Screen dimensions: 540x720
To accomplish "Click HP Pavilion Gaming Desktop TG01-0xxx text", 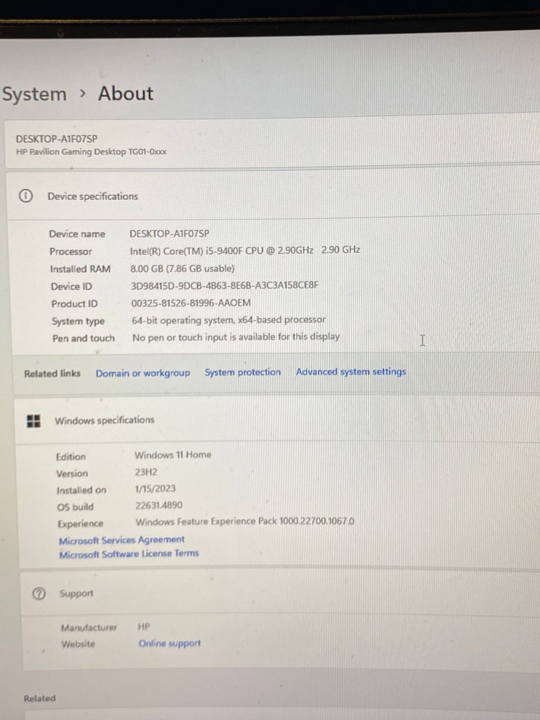I will coord(91,152).
